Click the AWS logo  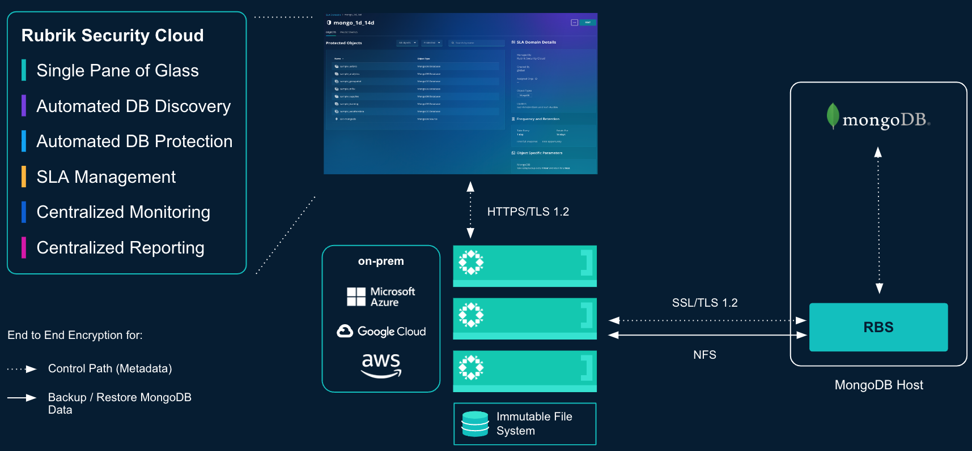tap(381, 366)
